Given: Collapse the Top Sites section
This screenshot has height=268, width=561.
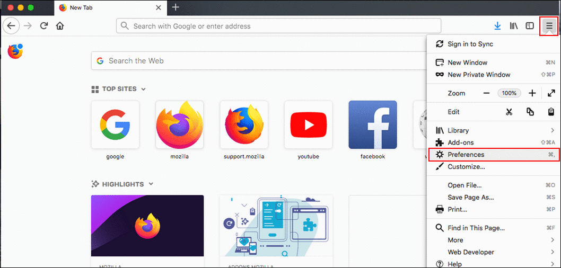Looking at the screenshot, I should [144, 89].
